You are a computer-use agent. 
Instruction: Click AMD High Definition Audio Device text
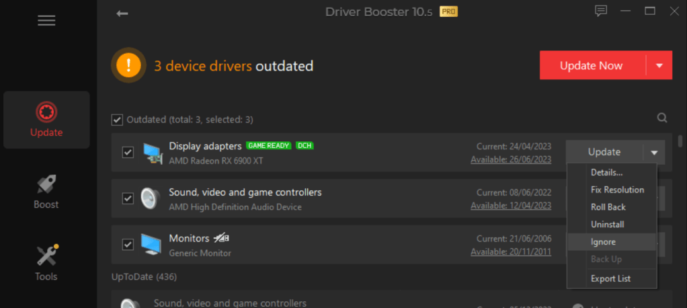235,207
